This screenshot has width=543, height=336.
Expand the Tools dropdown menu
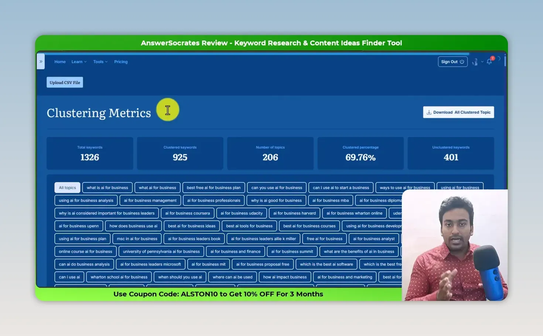(100, 62)
